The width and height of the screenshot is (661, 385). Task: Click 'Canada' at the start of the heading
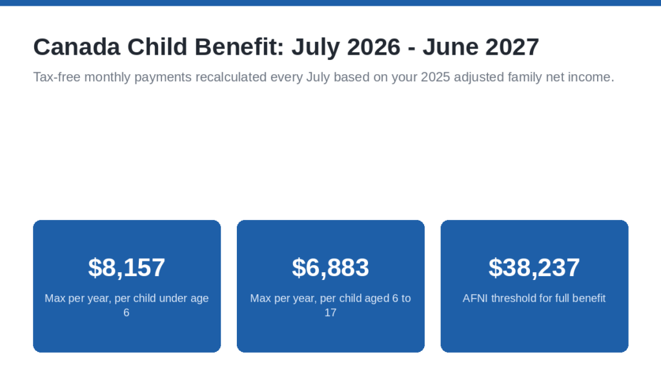77,47
